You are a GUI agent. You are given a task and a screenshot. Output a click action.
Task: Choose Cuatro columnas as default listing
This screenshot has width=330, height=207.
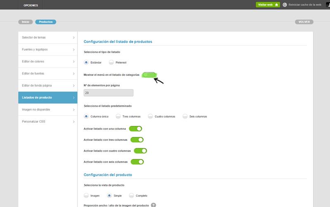pyautogui.click(x=151, y=116)
